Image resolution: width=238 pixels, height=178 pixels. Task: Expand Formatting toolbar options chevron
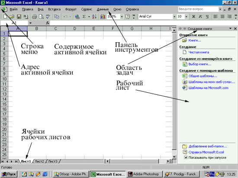(236, 16)
